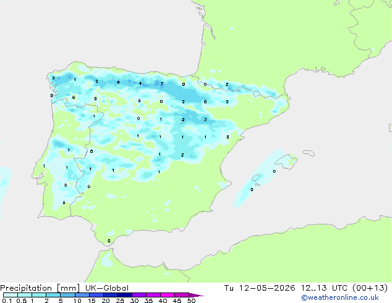Click the '12..13 UTC' time text

tap(324, 288)
